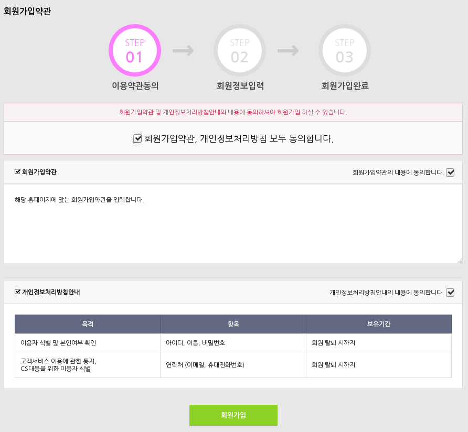Viewport: 468px width, 432px height.
Task: Click the terms textarea resize handle
Action: coord(459,261)
